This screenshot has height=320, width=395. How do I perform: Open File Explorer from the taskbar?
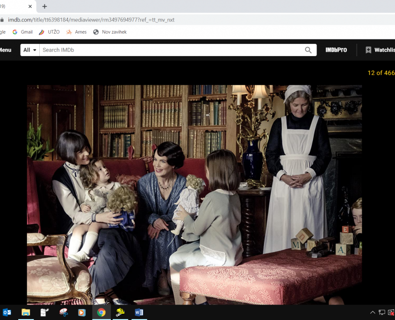(x=26, y=313)
